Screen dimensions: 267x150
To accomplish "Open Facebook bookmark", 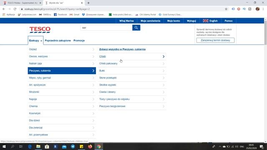I will click(60, 15).
